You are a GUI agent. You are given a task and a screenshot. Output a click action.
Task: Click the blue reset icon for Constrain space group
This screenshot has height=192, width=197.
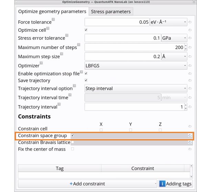190,135
